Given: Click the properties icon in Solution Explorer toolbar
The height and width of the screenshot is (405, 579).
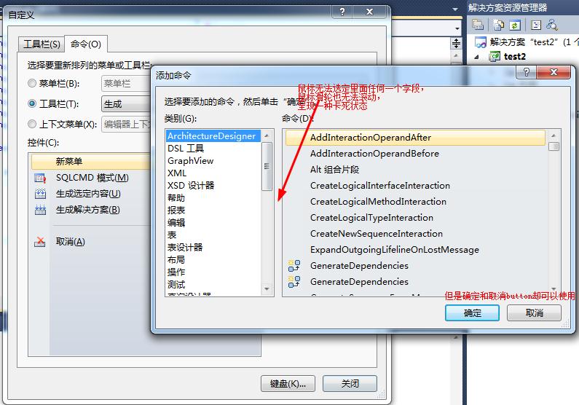Looking at the screenshot, I should point(535,25).
